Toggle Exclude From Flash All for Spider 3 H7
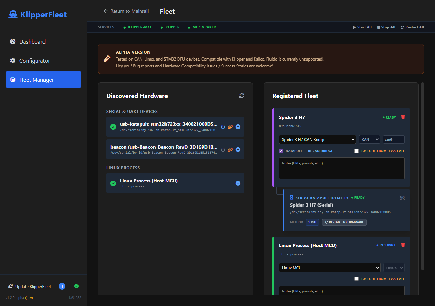 pos(356,151)
